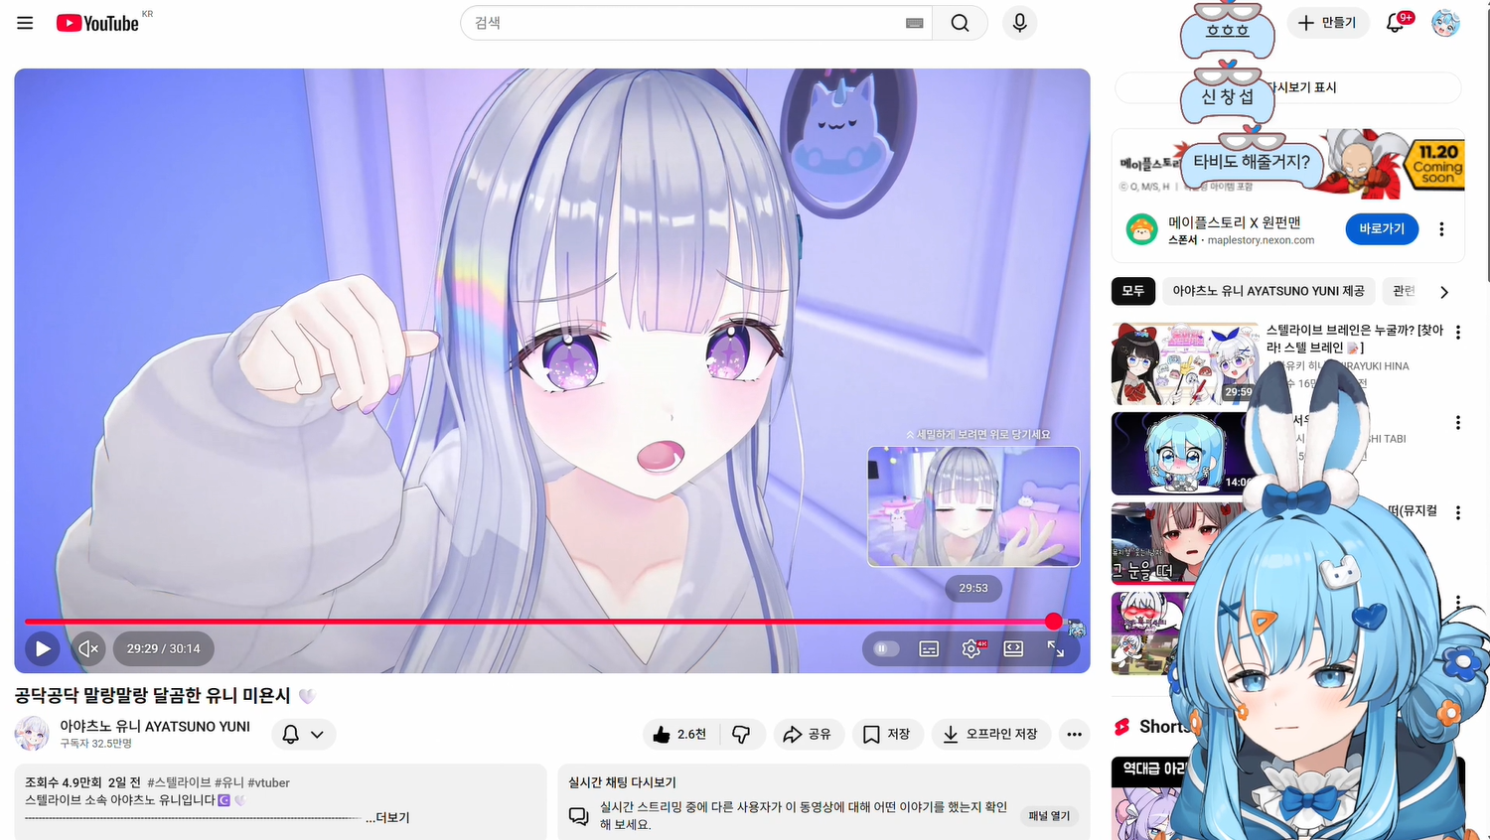Play the video with the play button
The height and width of the screenshot is (840, 1490).
43,648
